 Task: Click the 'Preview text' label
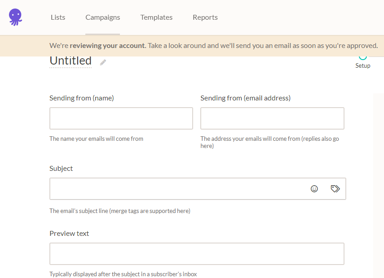69,234
